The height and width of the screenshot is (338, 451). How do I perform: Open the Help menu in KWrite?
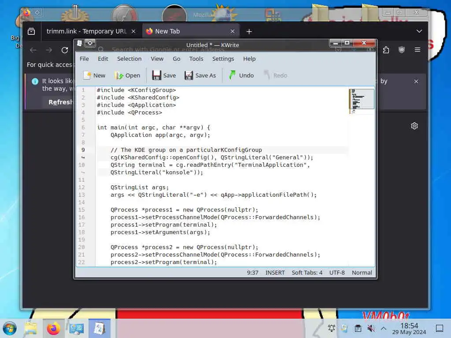point(249,59)
